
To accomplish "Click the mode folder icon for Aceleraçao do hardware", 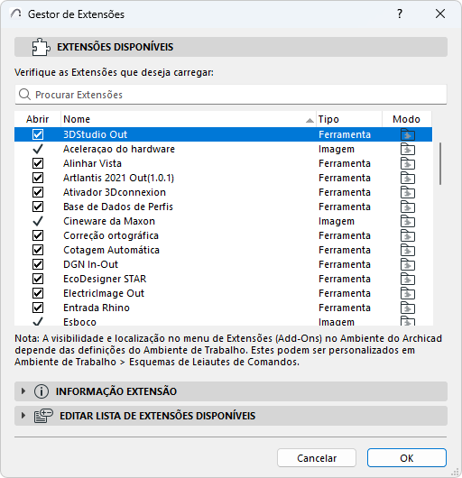I will 408,149.
